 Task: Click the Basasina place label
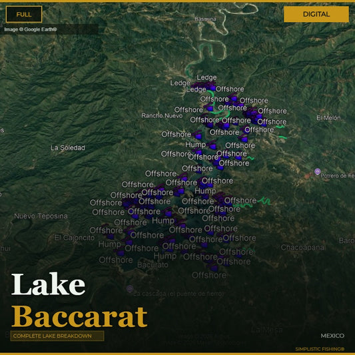205,19
